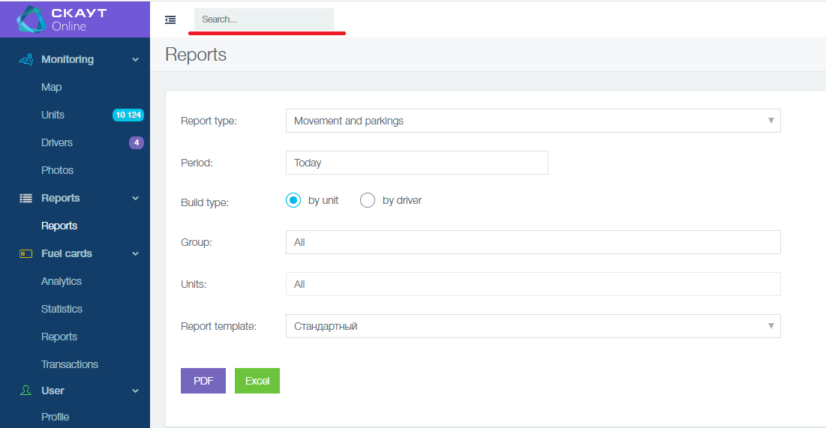This screenshot has height=428, width=826.
Task: Collapse the Monitoring menu chevron
Action: point(135,60)
